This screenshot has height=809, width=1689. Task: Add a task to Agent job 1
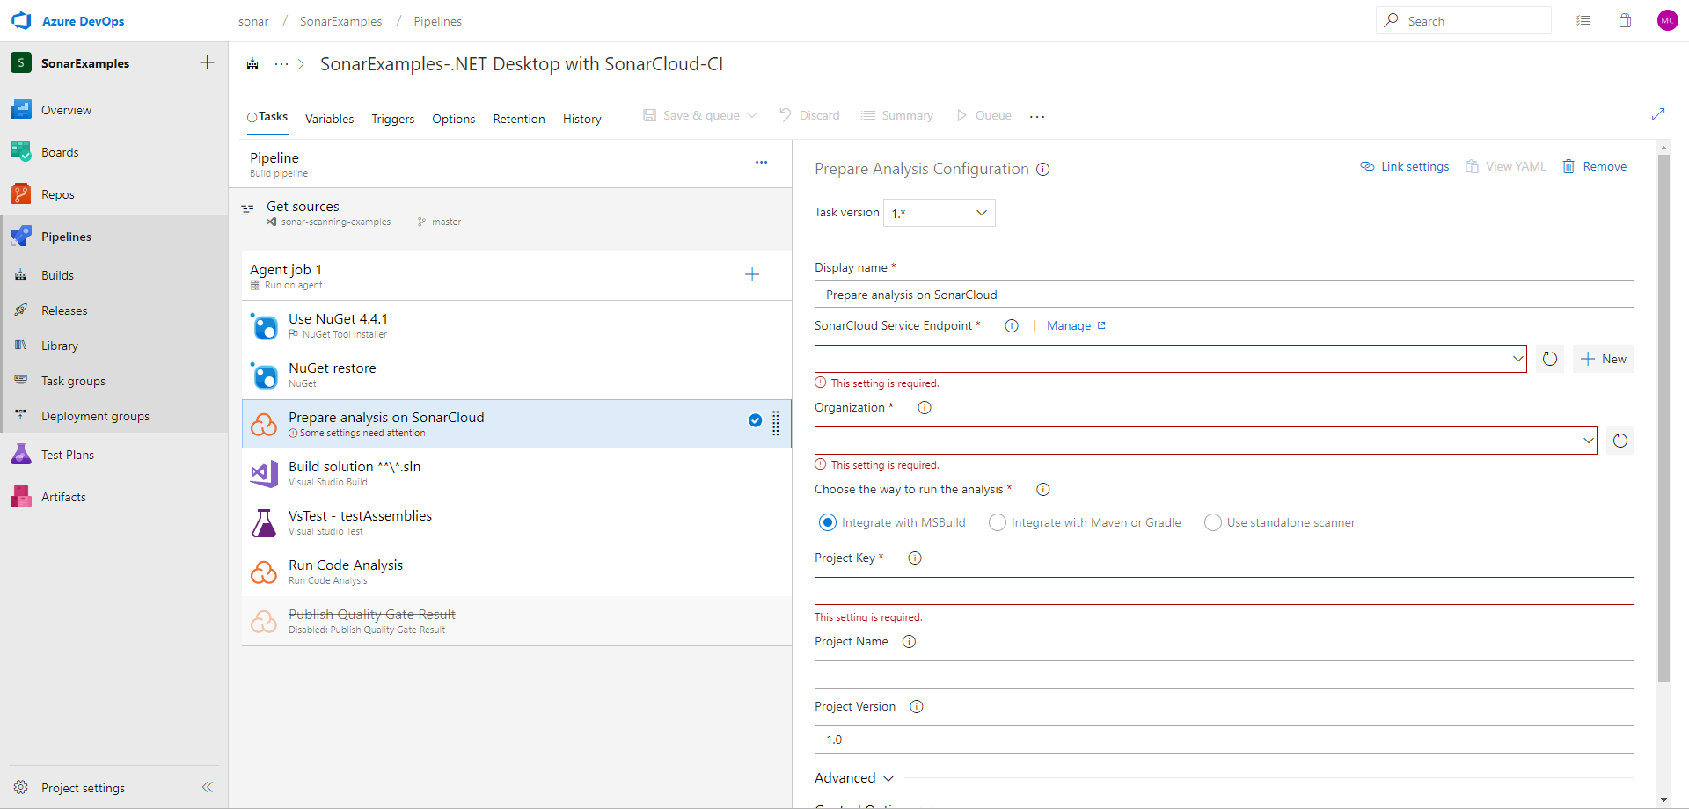click(x=752, y=274)
